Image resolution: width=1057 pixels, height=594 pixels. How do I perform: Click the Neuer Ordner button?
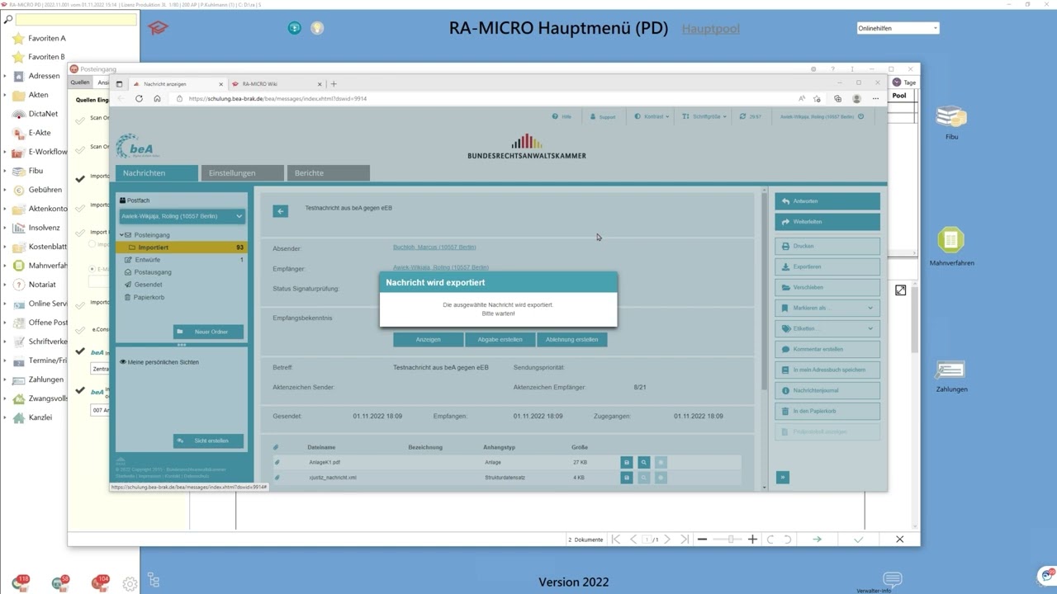point(208,332)
